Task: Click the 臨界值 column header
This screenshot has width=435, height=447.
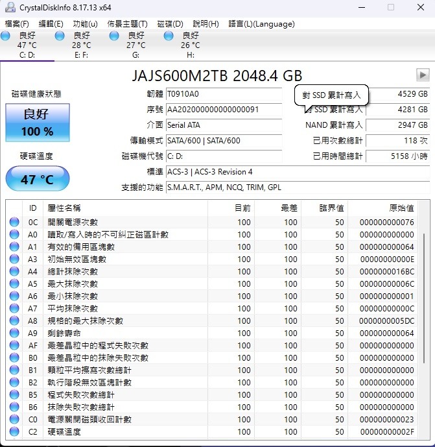Action: [x=325, y=208]
